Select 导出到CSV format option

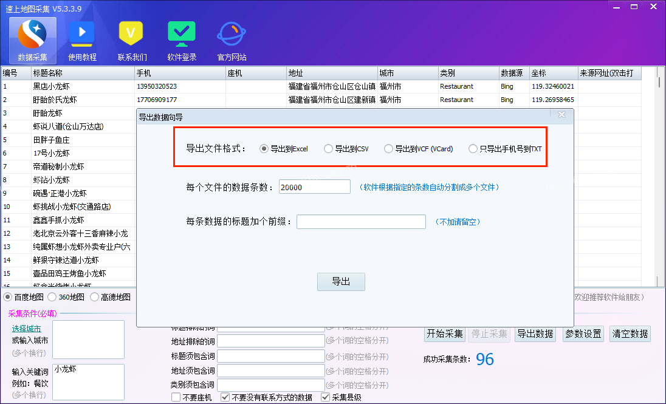346,149
